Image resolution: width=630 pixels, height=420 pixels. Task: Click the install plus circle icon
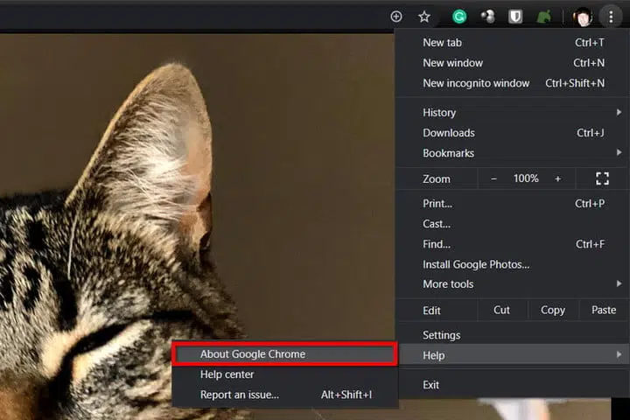pyautogui.click(x=396, y=17)
